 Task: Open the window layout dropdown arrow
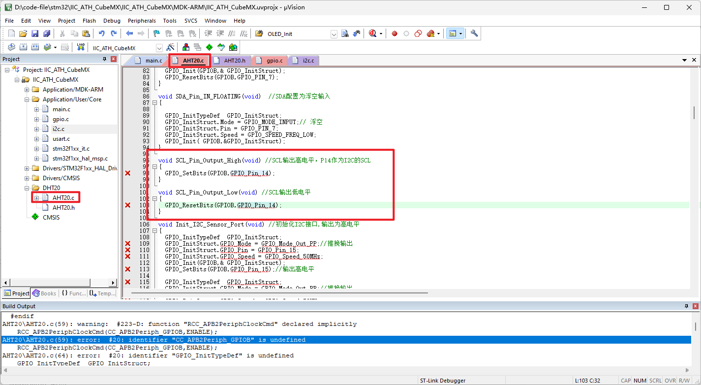tap(460, 33)
